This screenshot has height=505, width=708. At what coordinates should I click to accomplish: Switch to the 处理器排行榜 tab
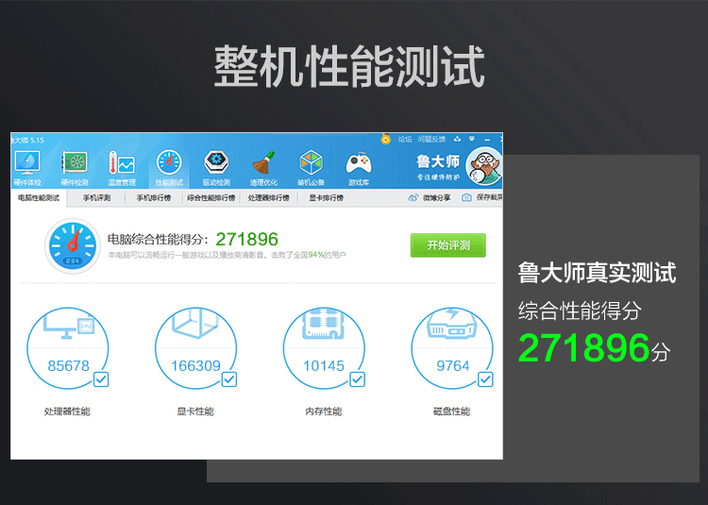[269, 197]
